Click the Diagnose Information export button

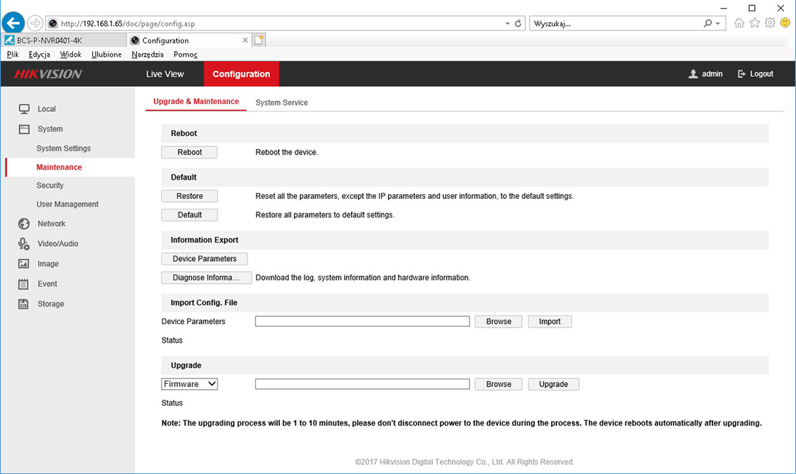coord(206,278)
